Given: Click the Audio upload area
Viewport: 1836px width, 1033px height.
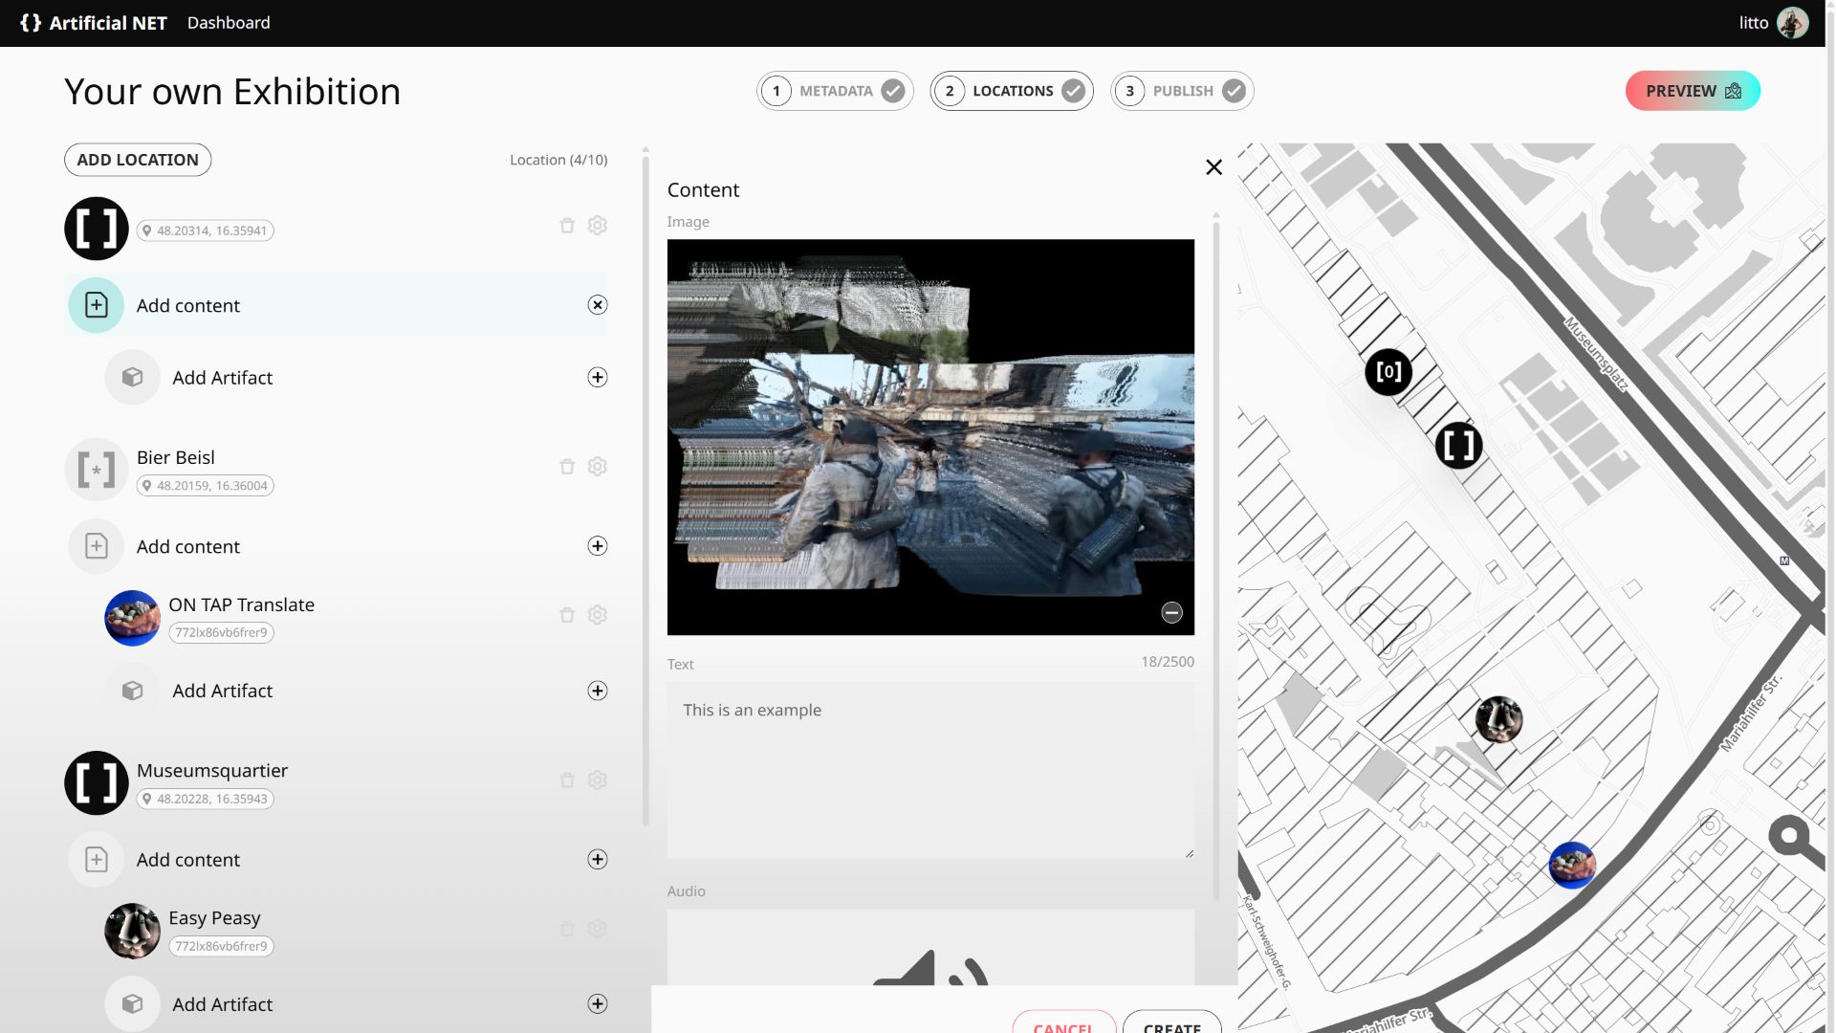Looking at the screenshot, I should pyautogui.click(x=930, y=947).
